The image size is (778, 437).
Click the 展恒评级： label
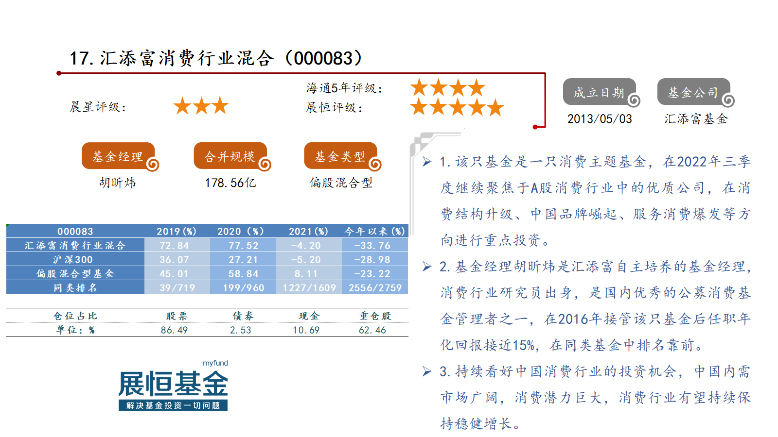334,107
